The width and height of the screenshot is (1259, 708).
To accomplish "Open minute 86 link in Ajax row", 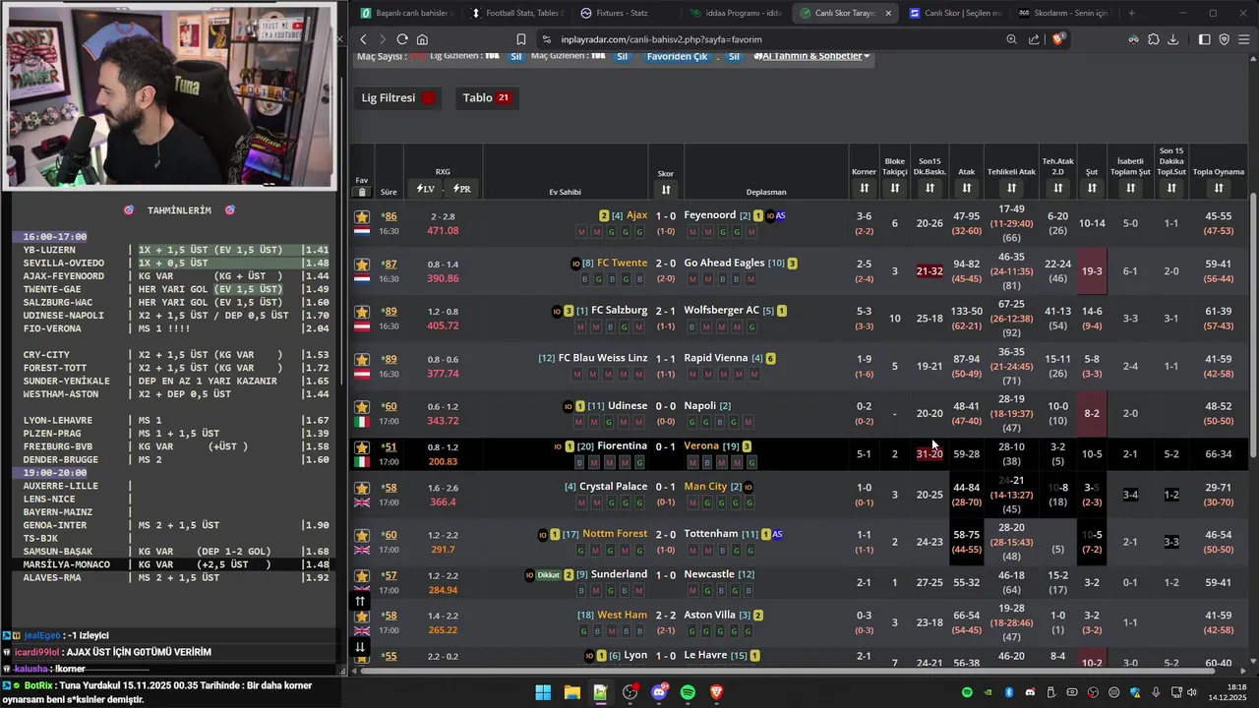I will click(390, 216).
